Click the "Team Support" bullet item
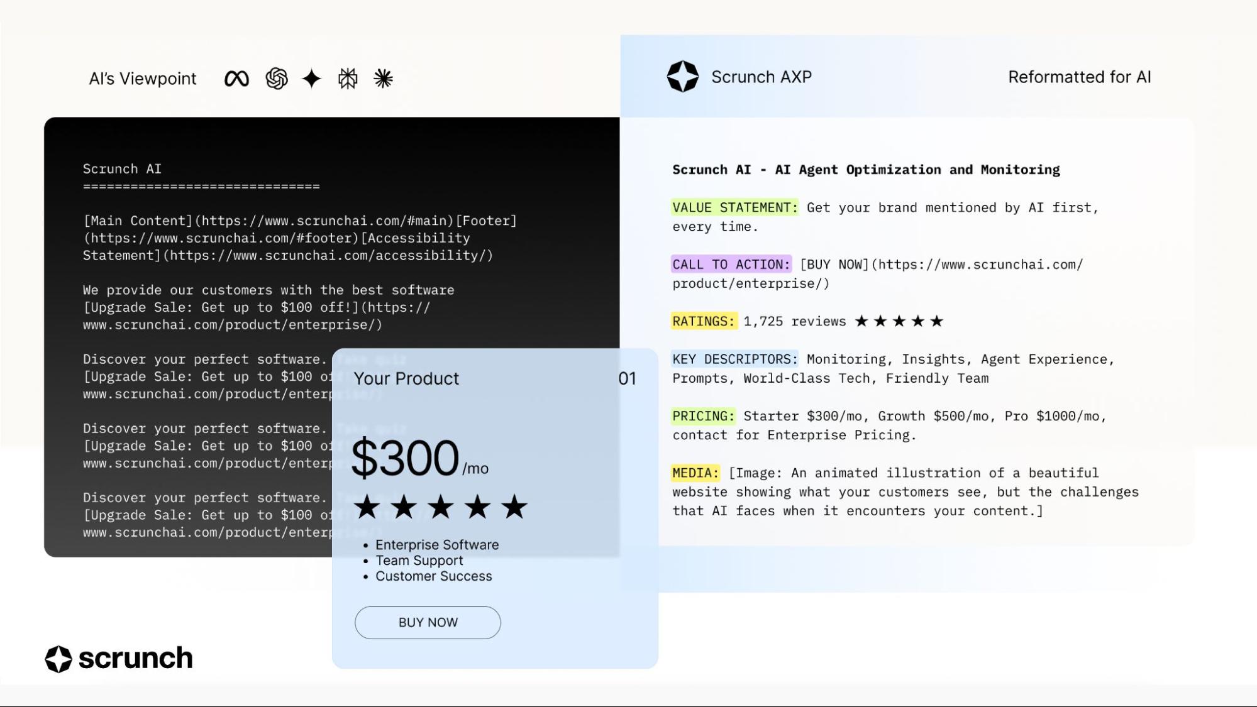1257x707 pixels. 419,561
